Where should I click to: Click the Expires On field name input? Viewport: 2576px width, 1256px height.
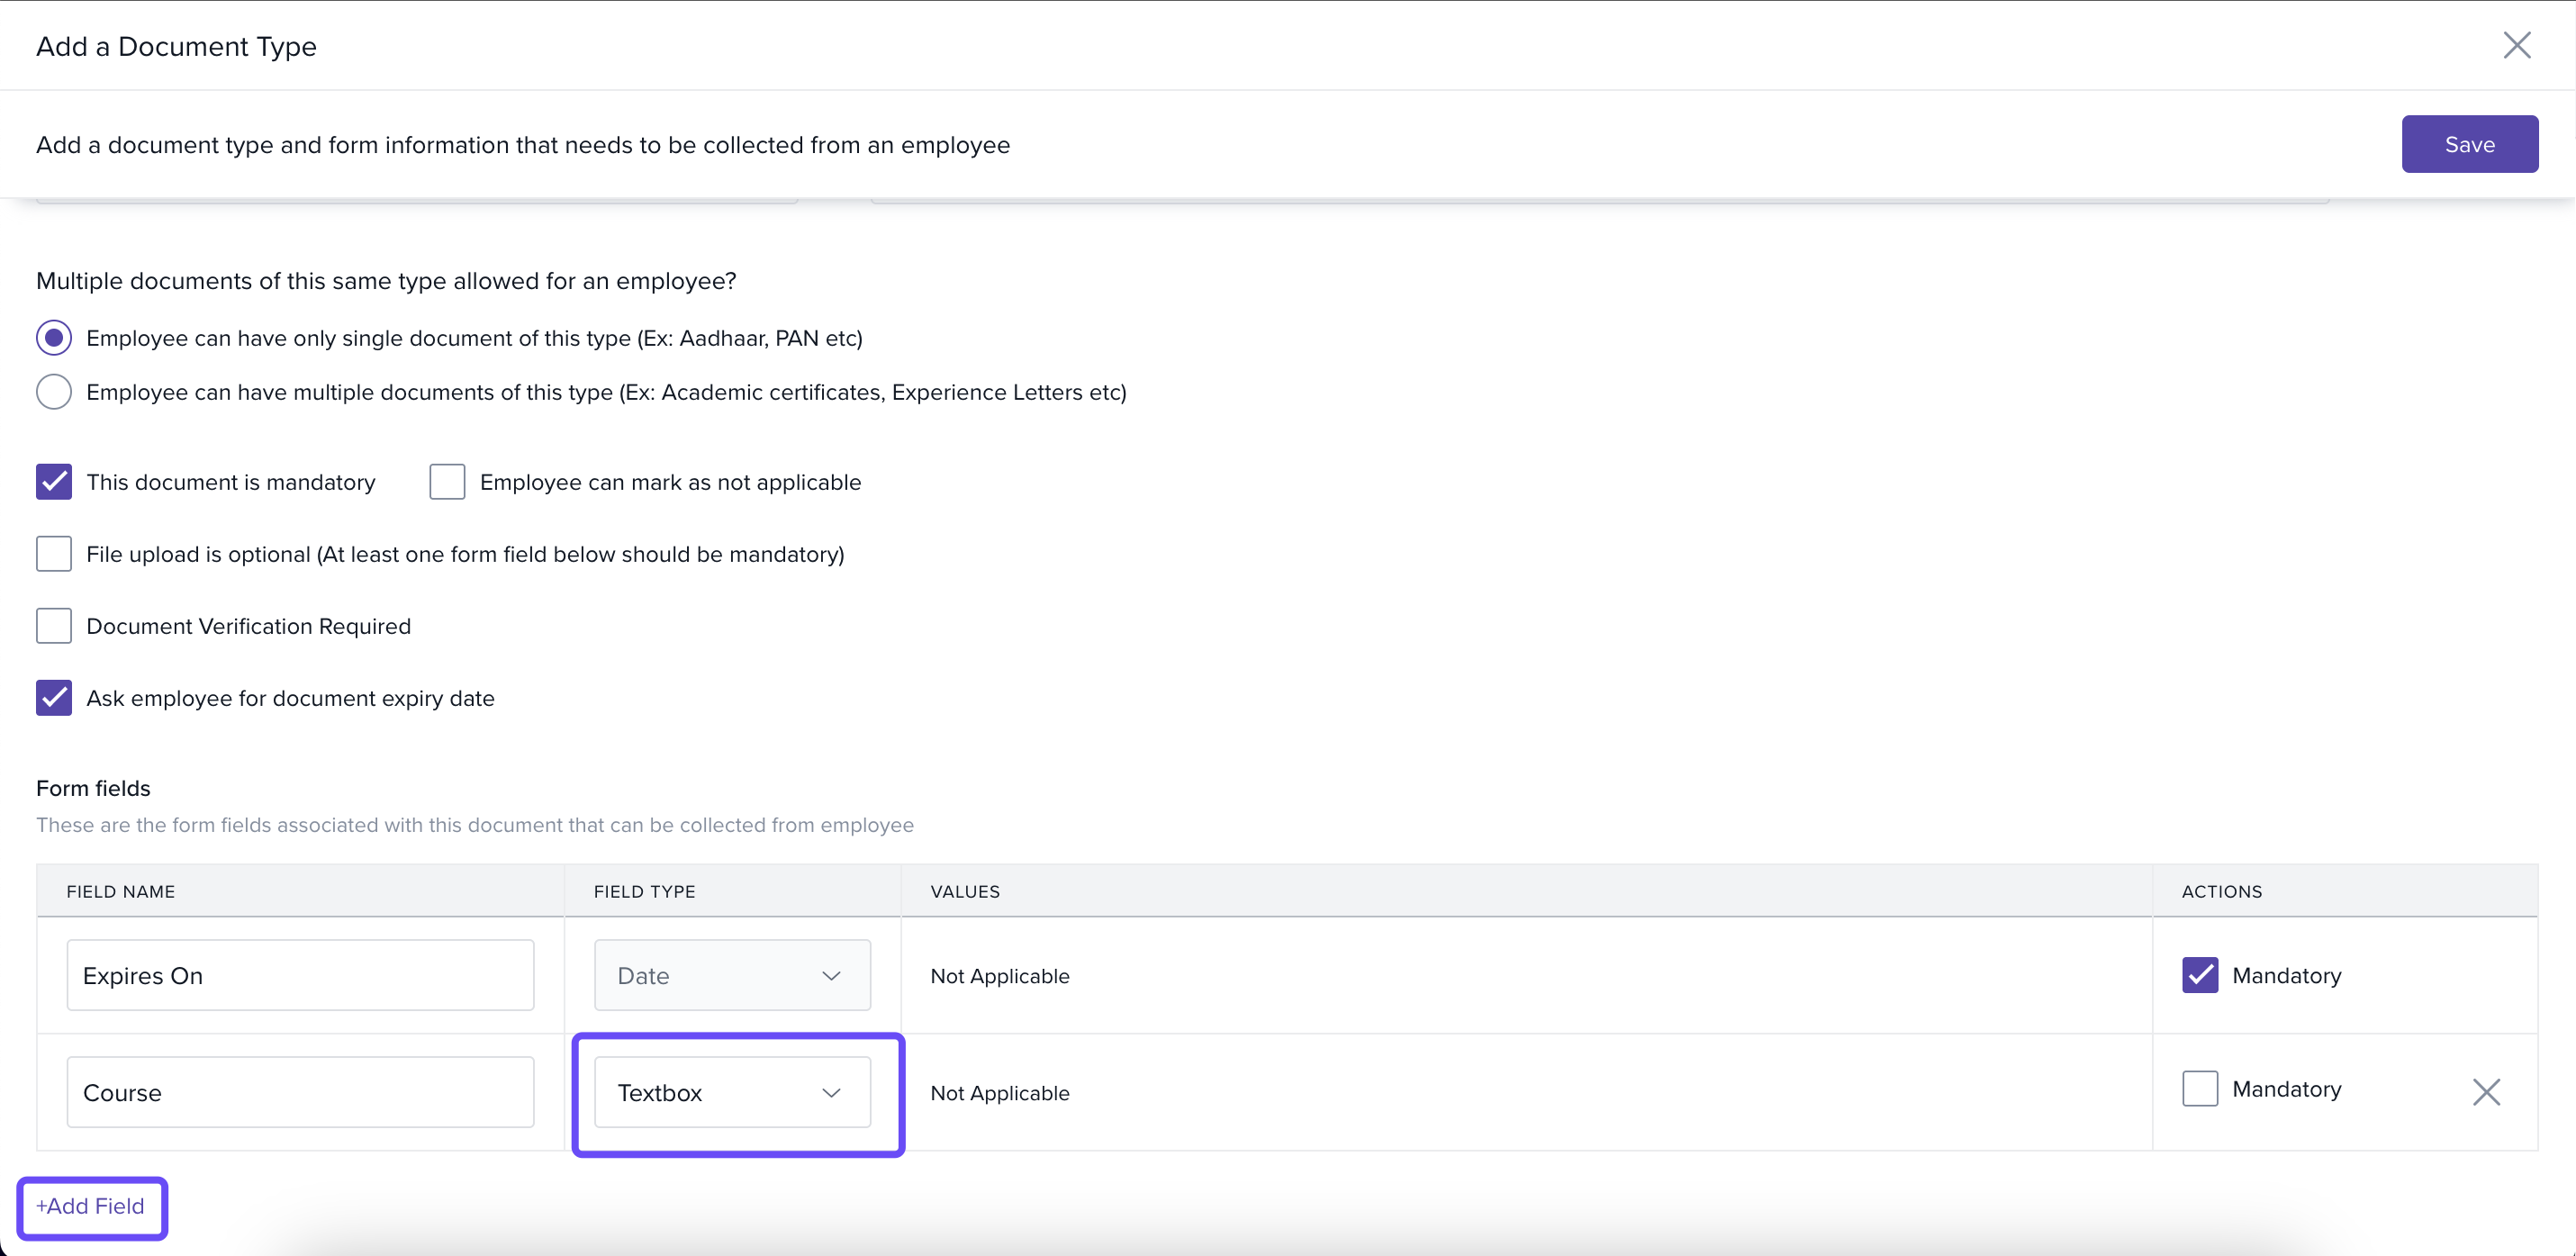[300, 975]
